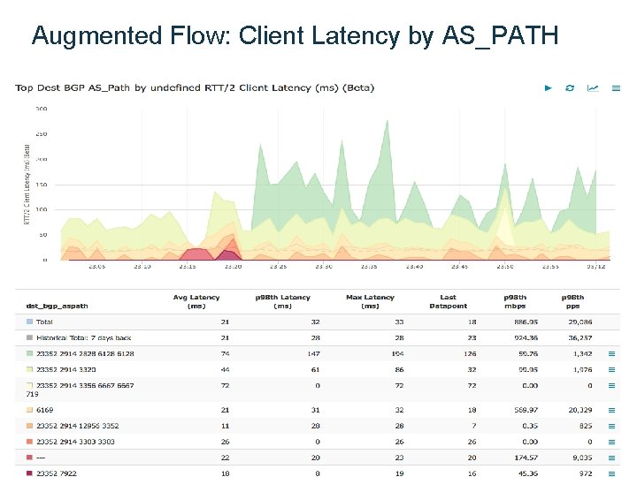The width and height of the screenshot is (637, 477).
Task: Select path 23352 2914 3303 3303
Action: pyautogui.click(x=75, y=442)
